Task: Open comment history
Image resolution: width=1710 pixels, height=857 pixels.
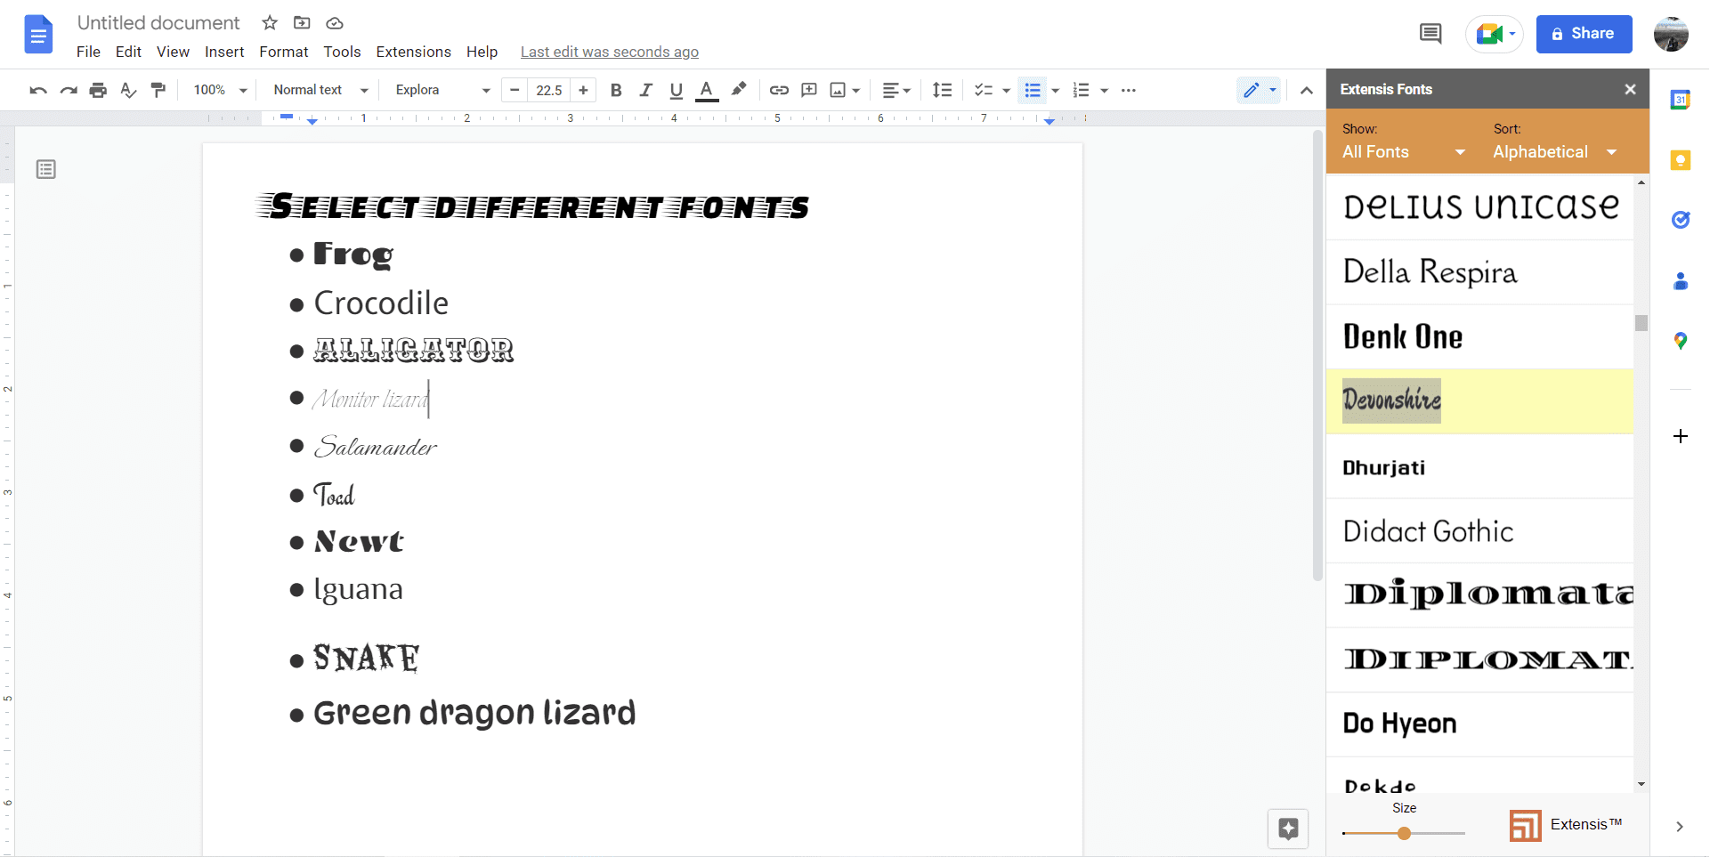Action: pos(1430,33)
